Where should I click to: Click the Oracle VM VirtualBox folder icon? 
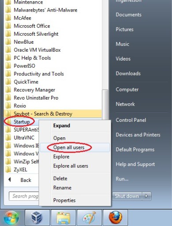tap(8, 50)
